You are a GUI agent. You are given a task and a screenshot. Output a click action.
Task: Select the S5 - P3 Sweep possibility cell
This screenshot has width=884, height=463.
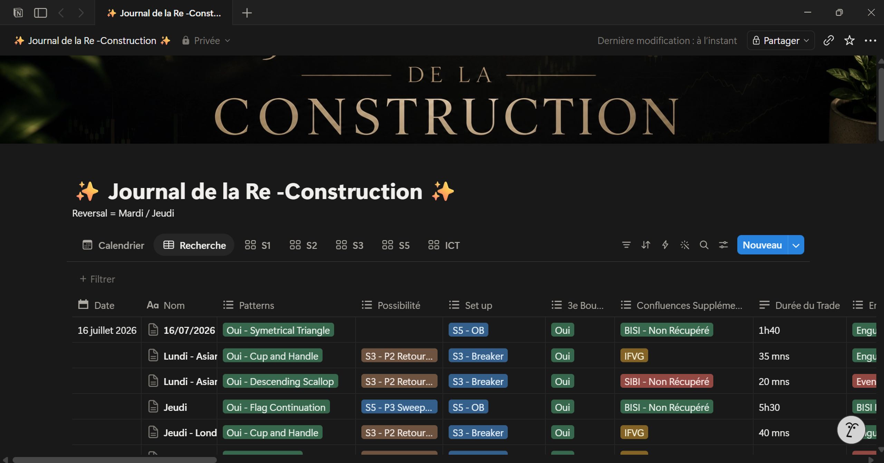click(399, 407)
